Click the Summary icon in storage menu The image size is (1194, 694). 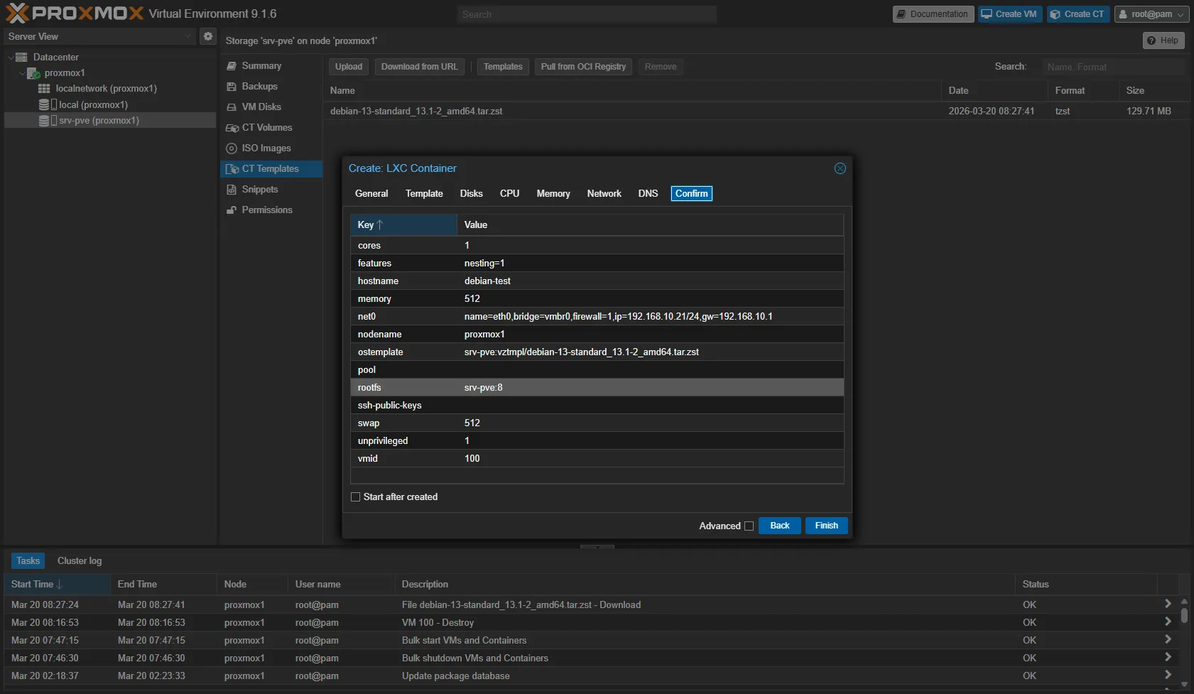232,66
